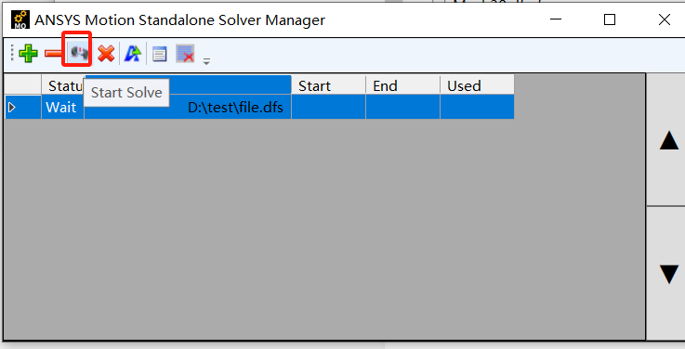Select the Wait status cell
685x349 pixels.
coord(63,107)
